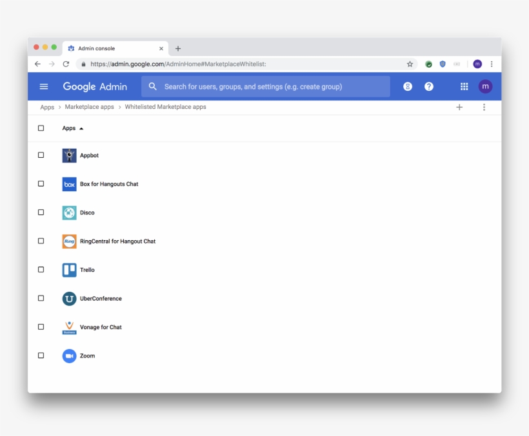Open Chrome three-dot browser menu

(x=492, y=64)
